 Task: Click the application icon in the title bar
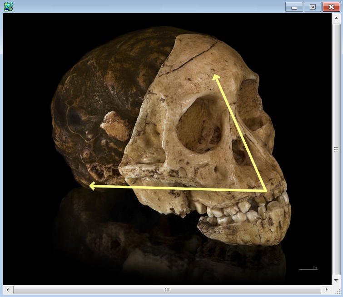pyautogui.click(x=8, y=7)
